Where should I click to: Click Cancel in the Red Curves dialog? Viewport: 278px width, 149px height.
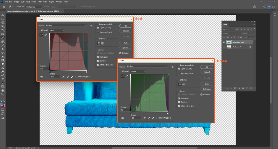coord(126,31)
